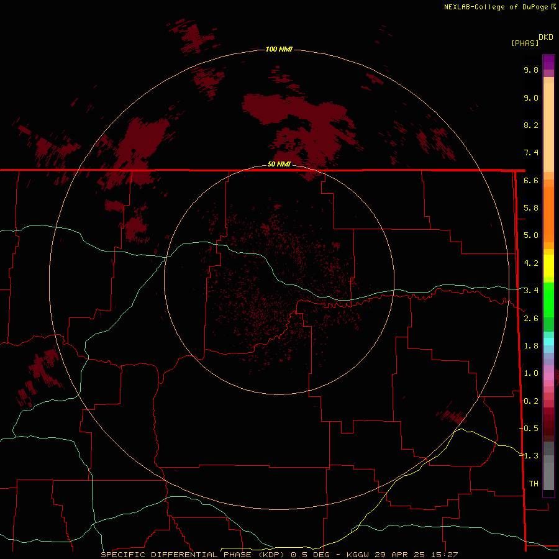Screen dimensions: 559x559
Task: Click the KGGW station identifier
Action: 358,555
